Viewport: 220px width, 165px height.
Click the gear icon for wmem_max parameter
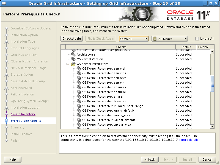pos(79,125)
